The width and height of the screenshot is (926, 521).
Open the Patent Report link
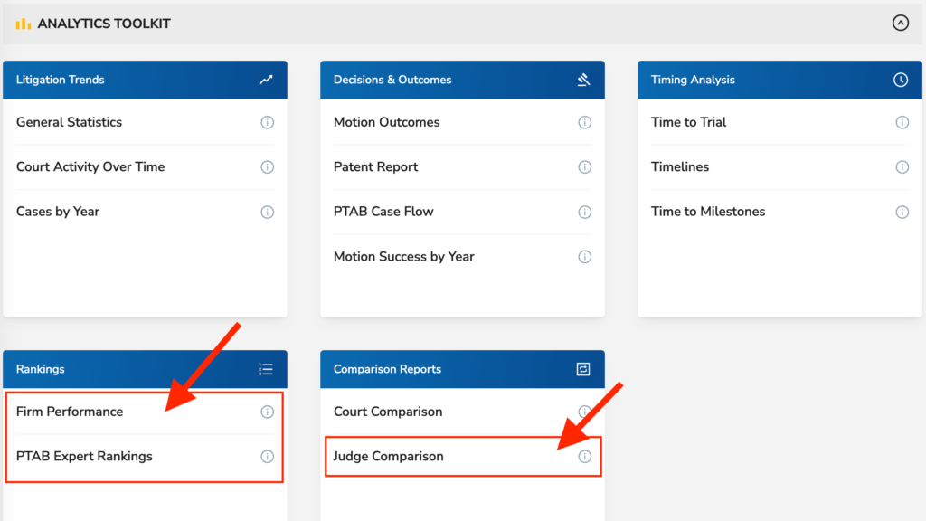[x=375, y=167]
